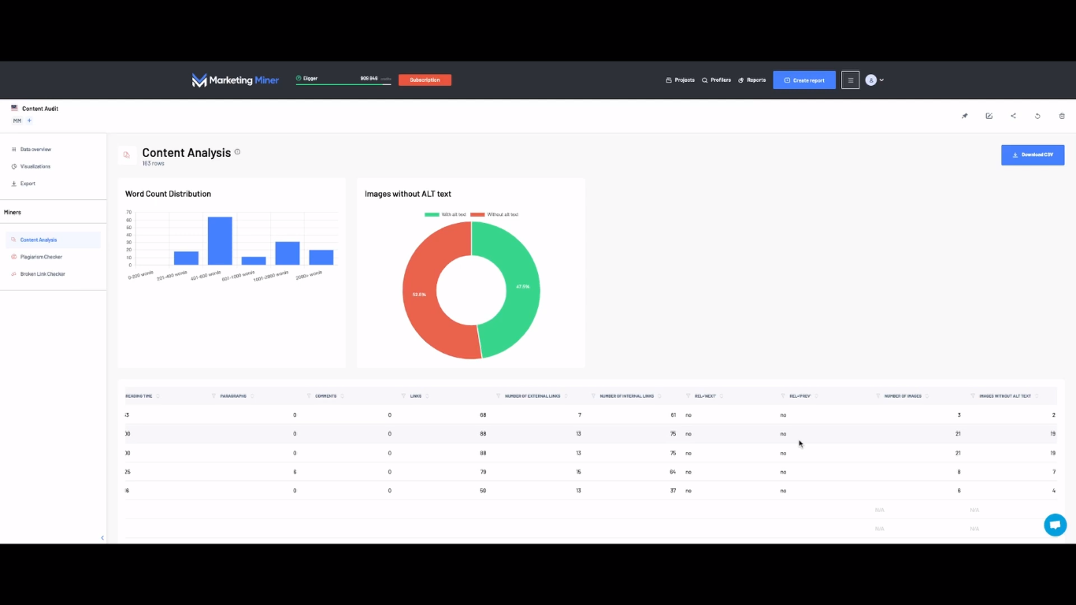Collapse the left sidebar panel

tap(102, 538)
